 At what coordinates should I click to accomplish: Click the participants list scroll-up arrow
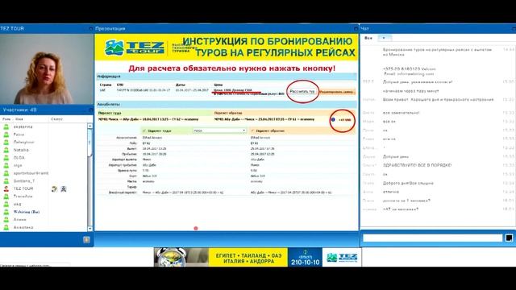(89, 126)
